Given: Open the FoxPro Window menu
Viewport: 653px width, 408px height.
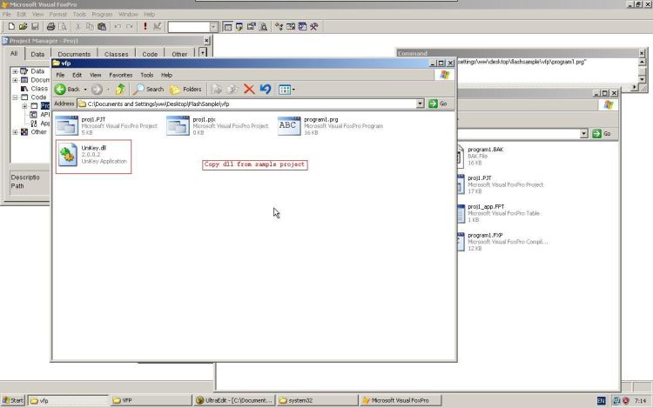Looking at the screenshot, I should click(x=128, y=14).
